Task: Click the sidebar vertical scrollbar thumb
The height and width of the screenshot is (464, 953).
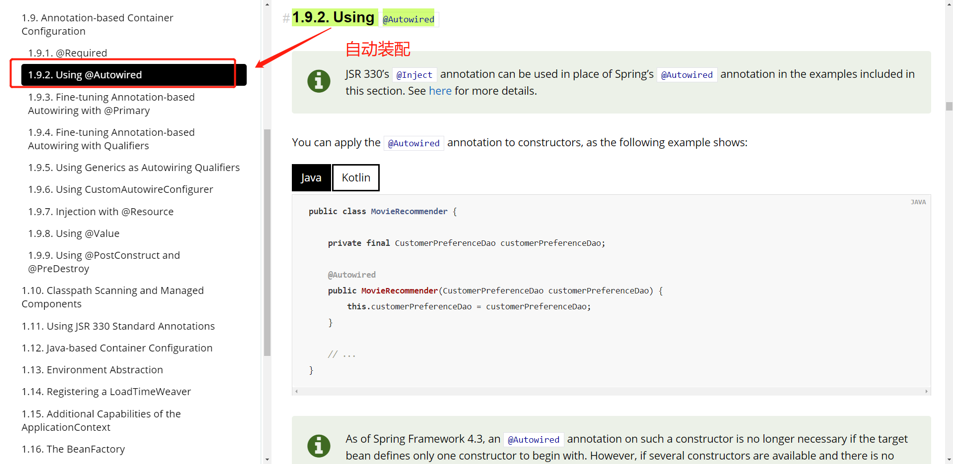Action: [267, 243]
